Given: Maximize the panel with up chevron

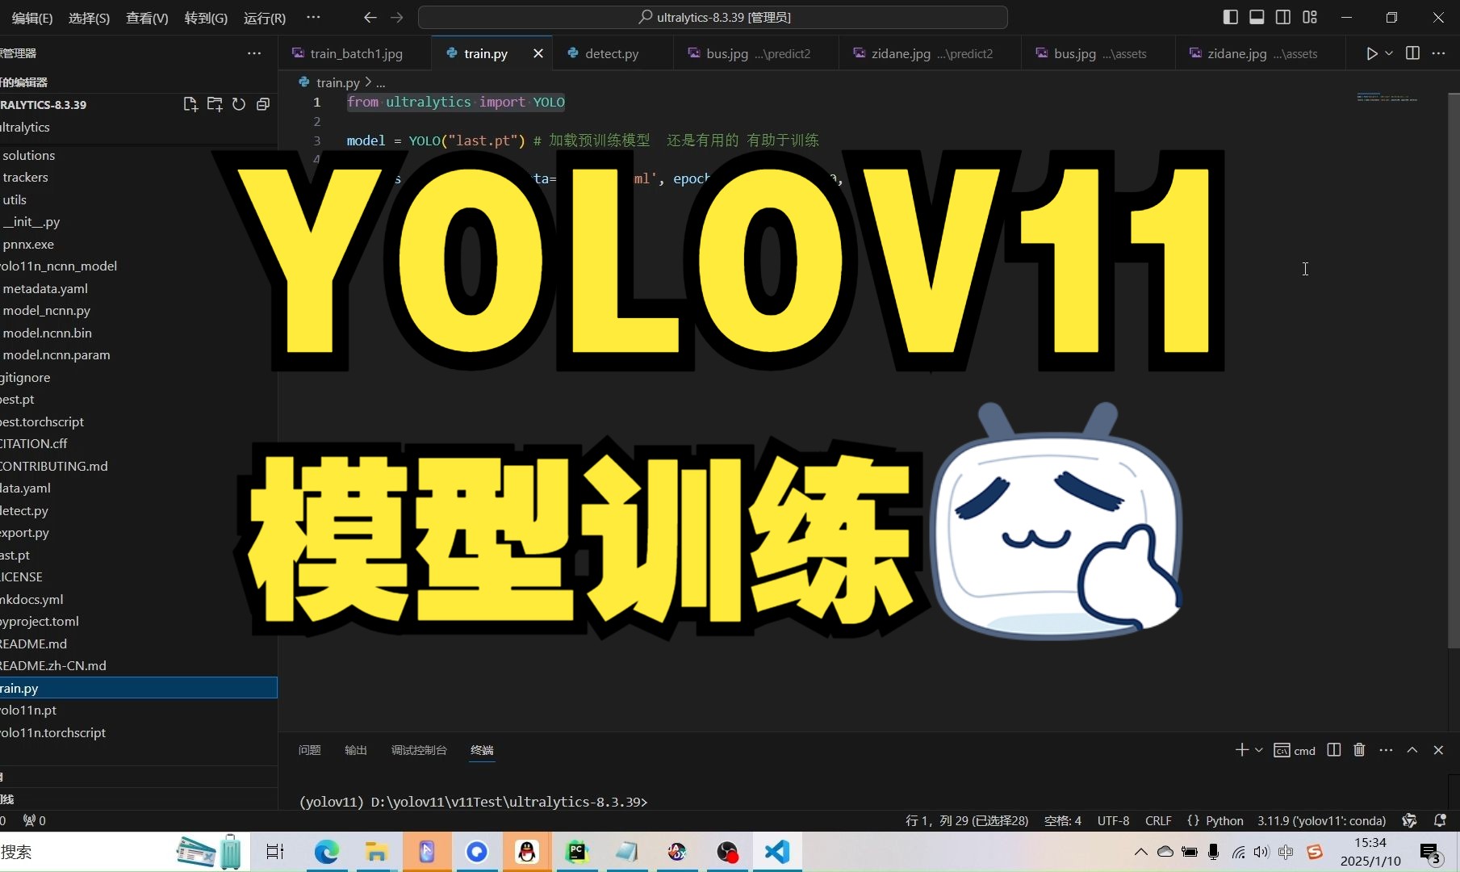Looking at the screenshot, I should (1412, 750).
